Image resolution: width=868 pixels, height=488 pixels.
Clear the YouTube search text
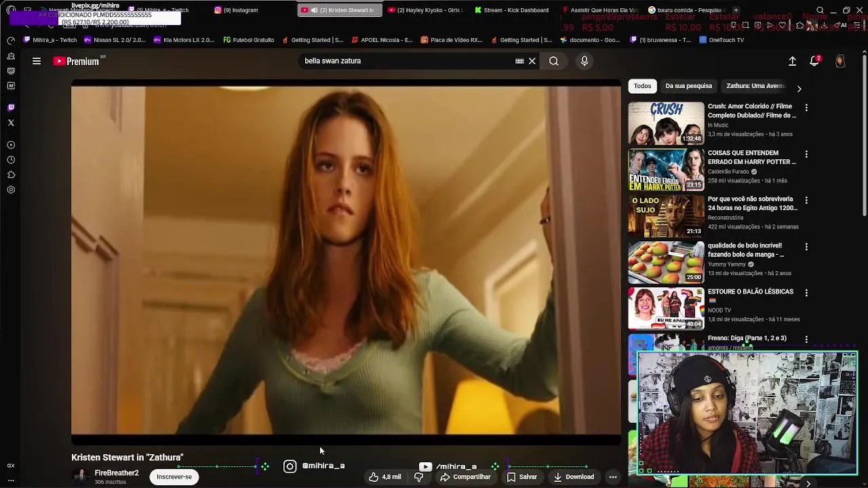point(532,61)
